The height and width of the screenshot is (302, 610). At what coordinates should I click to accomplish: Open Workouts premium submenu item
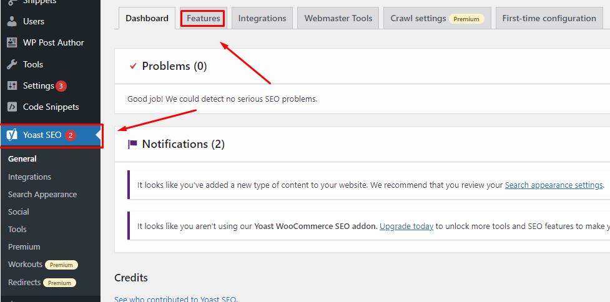[26, 265]
